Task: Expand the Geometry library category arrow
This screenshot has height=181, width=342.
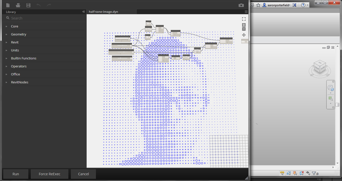Action: click(x=7, y=34)
